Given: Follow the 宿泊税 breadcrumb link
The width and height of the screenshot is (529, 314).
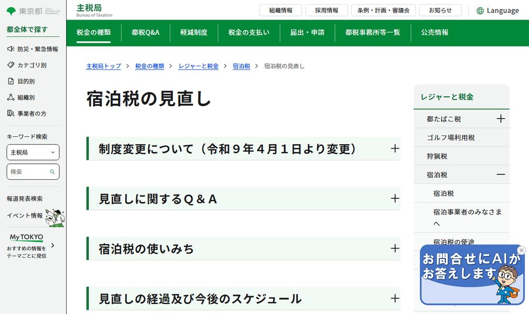Looking at the screenshot, I should click(241, 66).
